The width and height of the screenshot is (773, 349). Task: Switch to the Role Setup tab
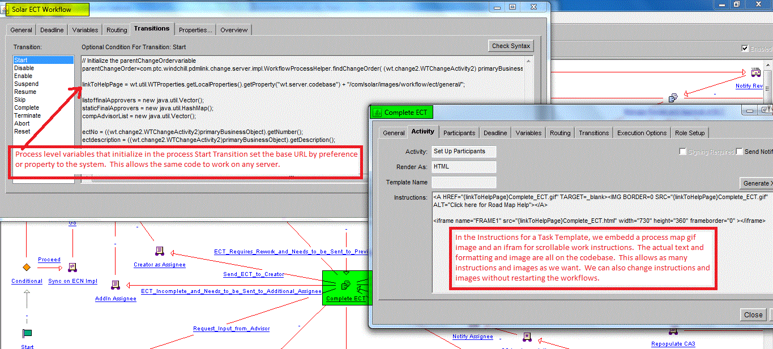[x=690, y=132]
